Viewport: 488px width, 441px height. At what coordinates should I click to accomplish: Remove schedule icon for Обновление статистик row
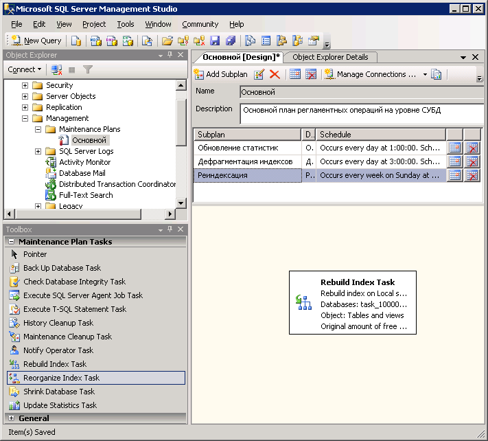(x=472, y=148)
